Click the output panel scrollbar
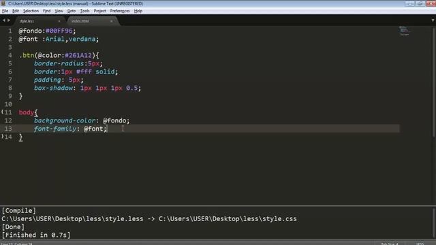 tap(434, 223)
